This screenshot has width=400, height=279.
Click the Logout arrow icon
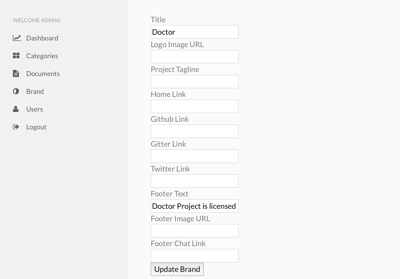(16, 127)
